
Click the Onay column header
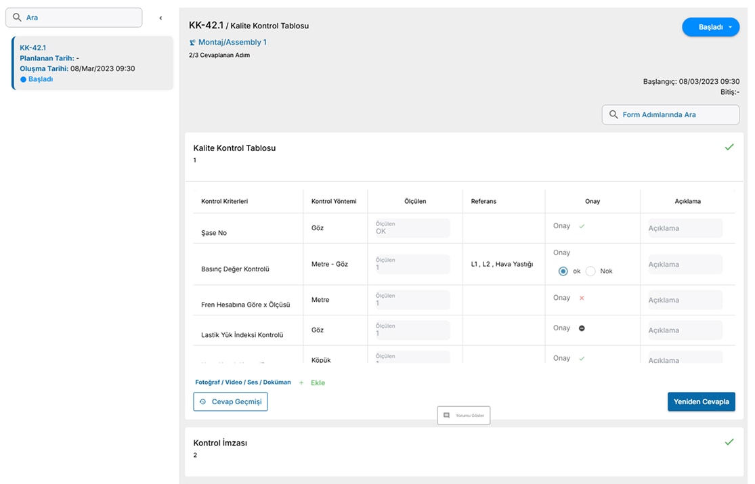[592, 201]
